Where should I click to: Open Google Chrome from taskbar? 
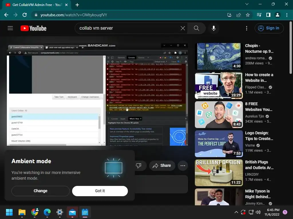[35, 212]
